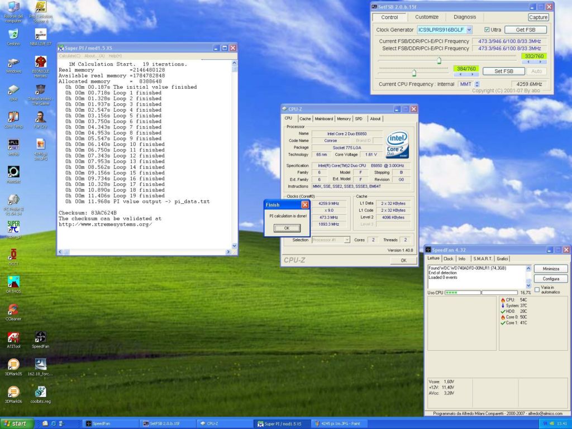Click the Minimizza button in SpeedFan
The width and height of the screenshot is (572, 429).
(x=550, y=269)
